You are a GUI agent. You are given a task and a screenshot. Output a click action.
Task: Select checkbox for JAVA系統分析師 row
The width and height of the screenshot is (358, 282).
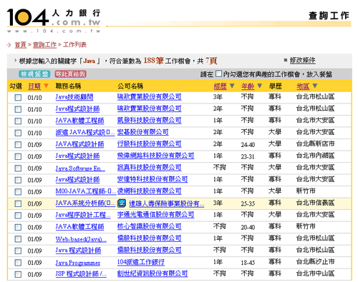pyautogui.click(x=18, y=203)
